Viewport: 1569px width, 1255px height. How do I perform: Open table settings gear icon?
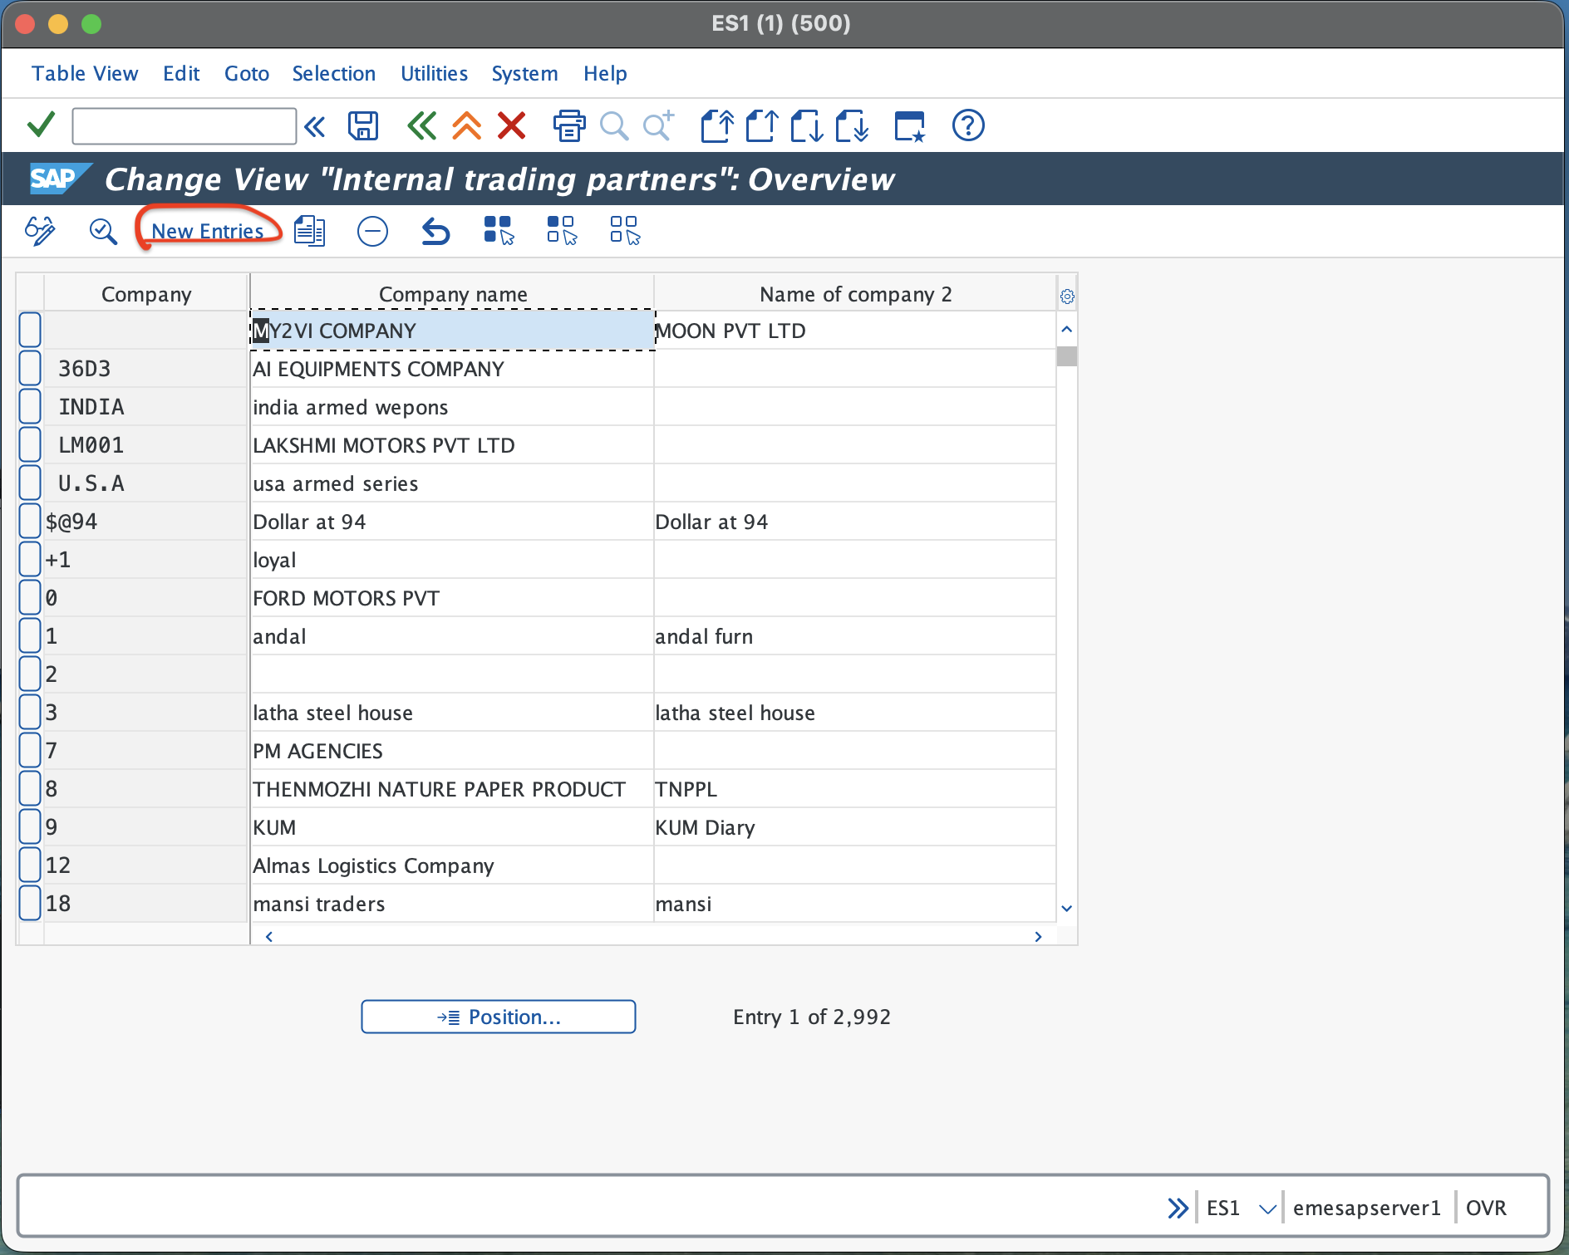pos(1067,297)
